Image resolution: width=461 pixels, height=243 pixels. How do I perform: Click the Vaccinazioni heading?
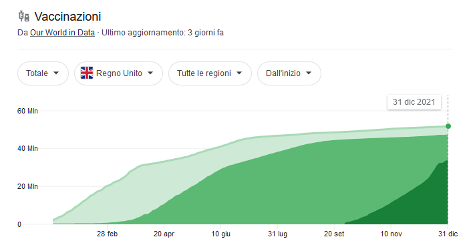pyautogui.click(x=67, y=17)
